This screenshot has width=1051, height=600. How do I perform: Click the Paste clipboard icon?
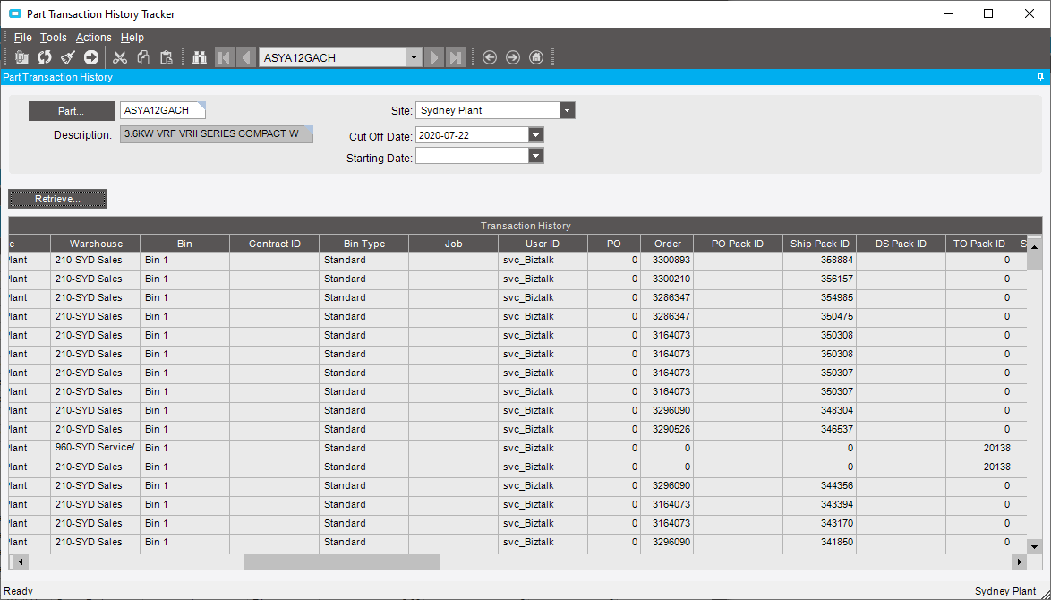[x=167, y=57]
